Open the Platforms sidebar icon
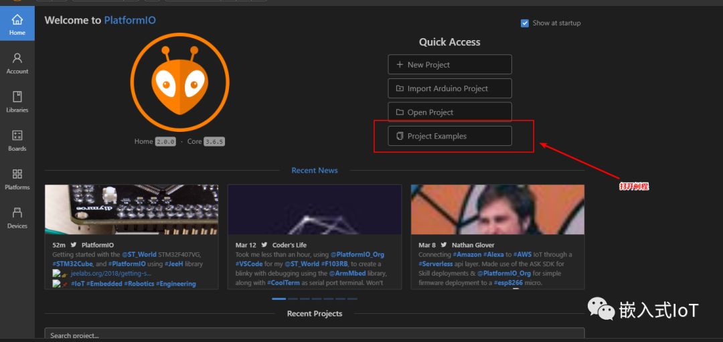The image size is (723, 342). click(x=17, y=179)
